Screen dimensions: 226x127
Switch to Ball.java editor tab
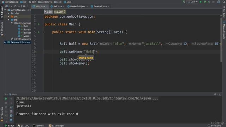(57, 6)
